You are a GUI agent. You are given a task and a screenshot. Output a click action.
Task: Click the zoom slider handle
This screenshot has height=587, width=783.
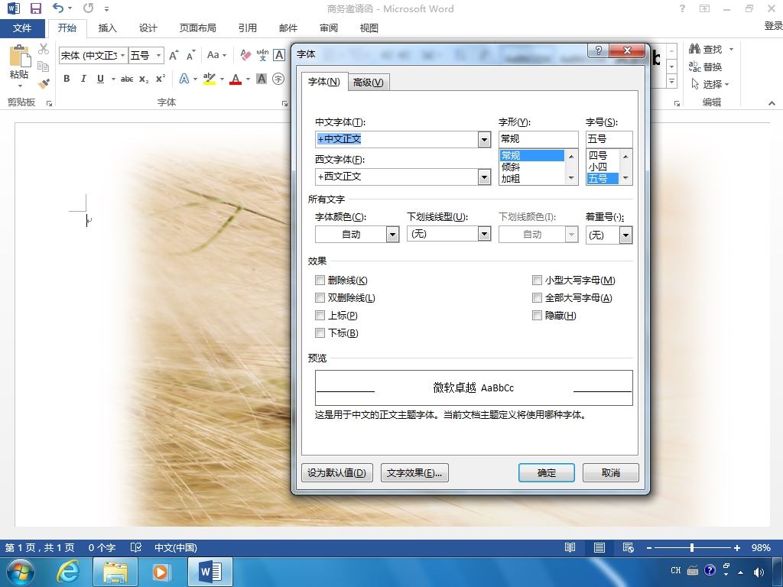coord(691,547)
